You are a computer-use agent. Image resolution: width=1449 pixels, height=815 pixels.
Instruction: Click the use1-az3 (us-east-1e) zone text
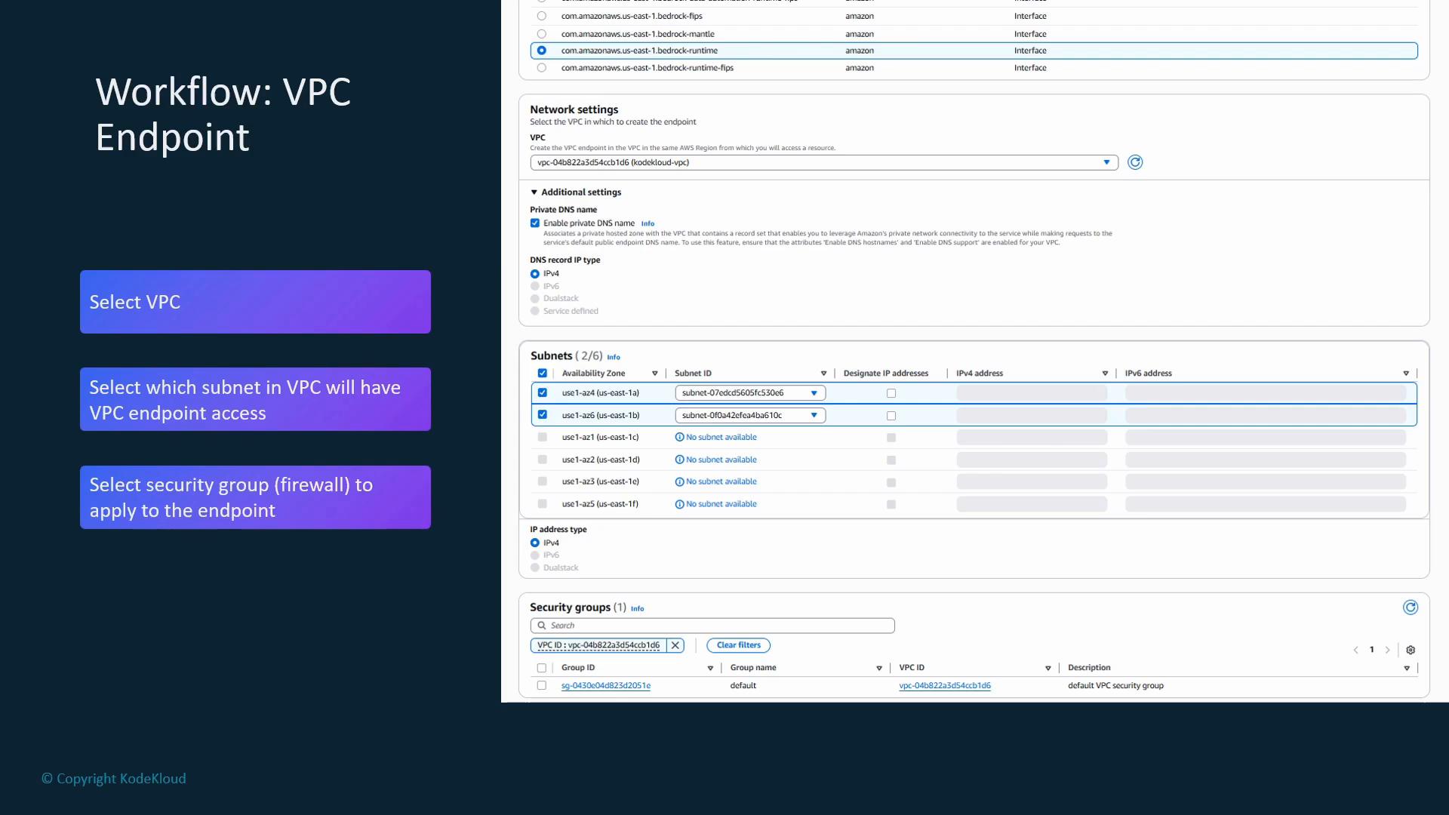point(600,481)
